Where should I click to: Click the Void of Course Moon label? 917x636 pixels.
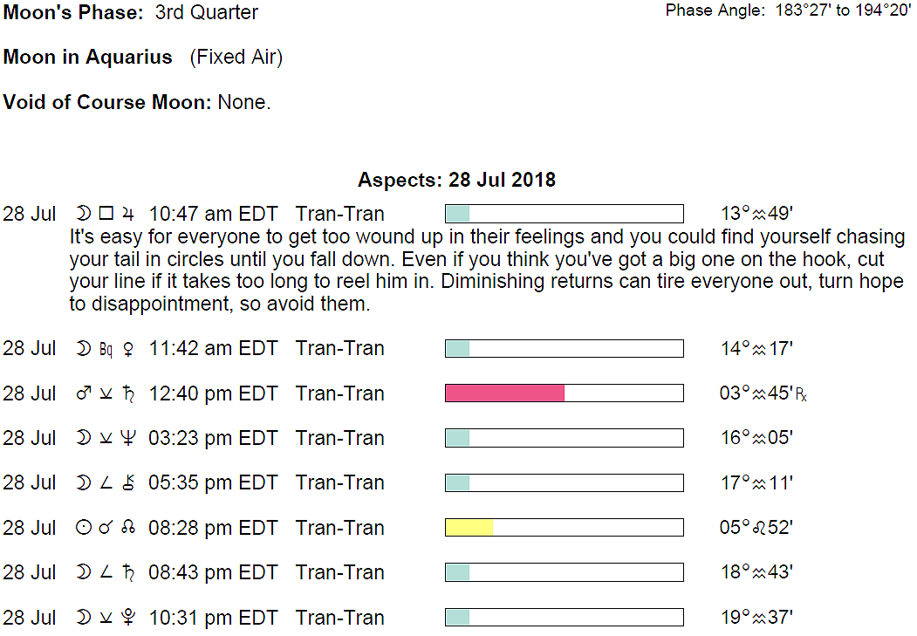(107, 102)
